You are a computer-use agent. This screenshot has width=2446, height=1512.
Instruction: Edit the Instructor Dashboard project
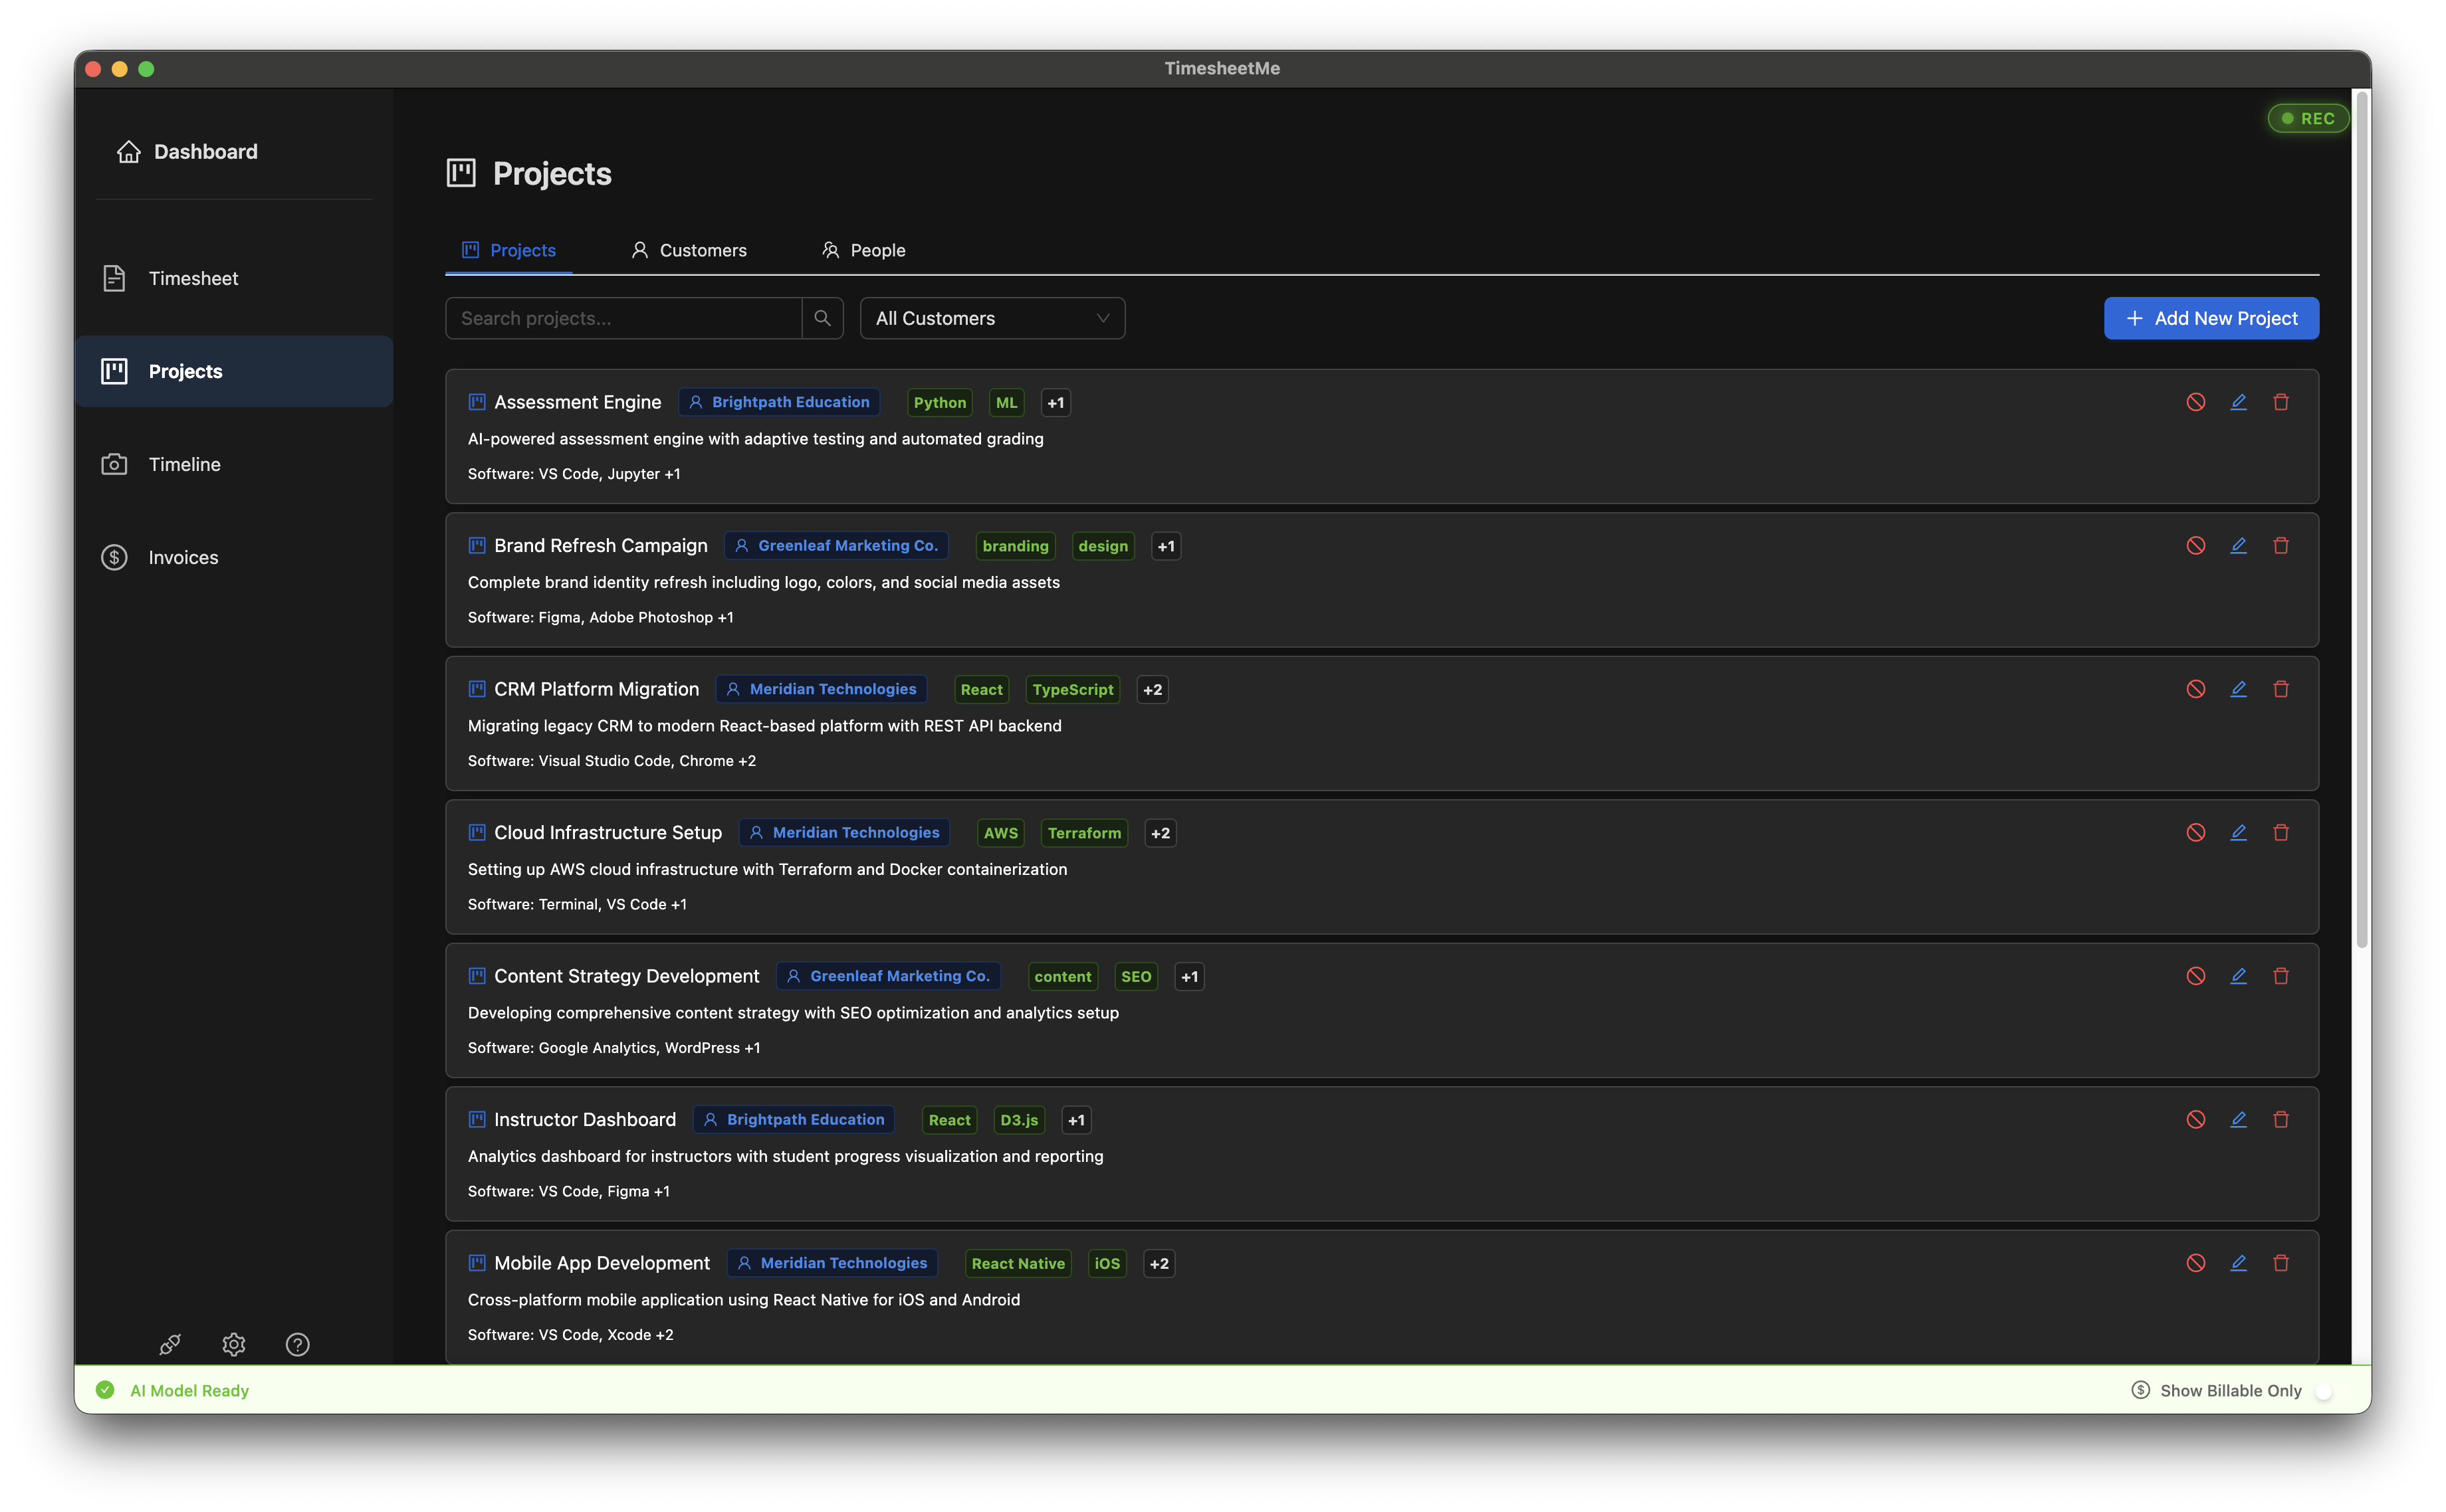click(x=2238, y=1119)
